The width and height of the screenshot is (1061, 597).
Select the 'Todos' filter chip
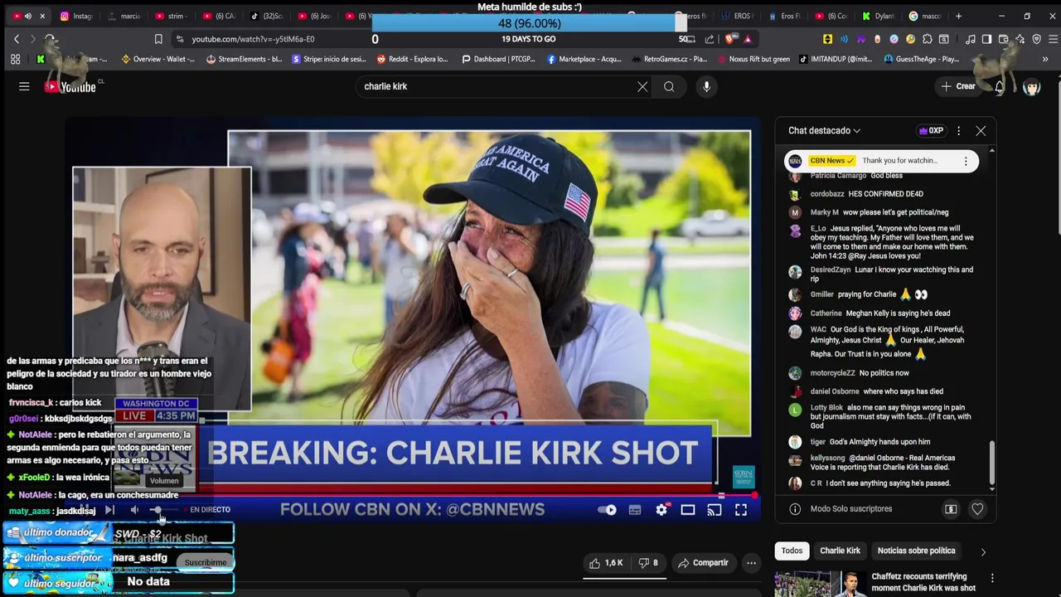[792, 551]
